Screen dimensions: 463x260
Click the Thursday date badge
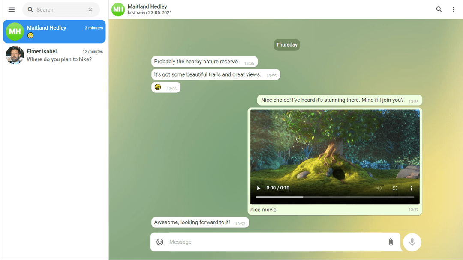[x=287, y=45]
